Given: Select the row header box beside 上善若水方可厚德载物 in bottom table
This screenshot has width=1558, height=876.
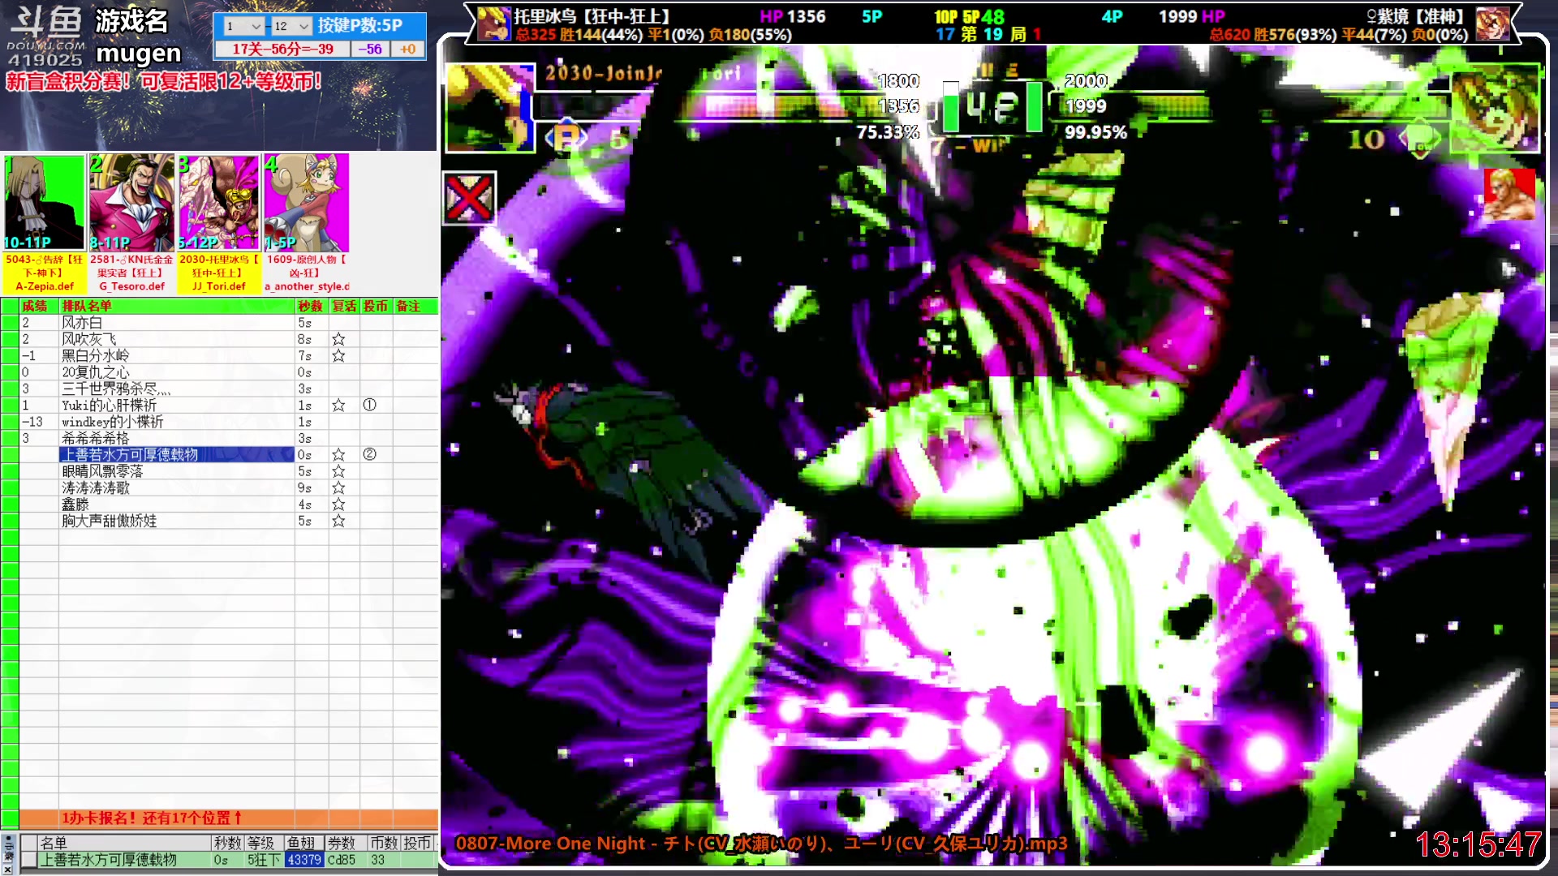Looking at the screenshot, I should [x=29, y=860].
